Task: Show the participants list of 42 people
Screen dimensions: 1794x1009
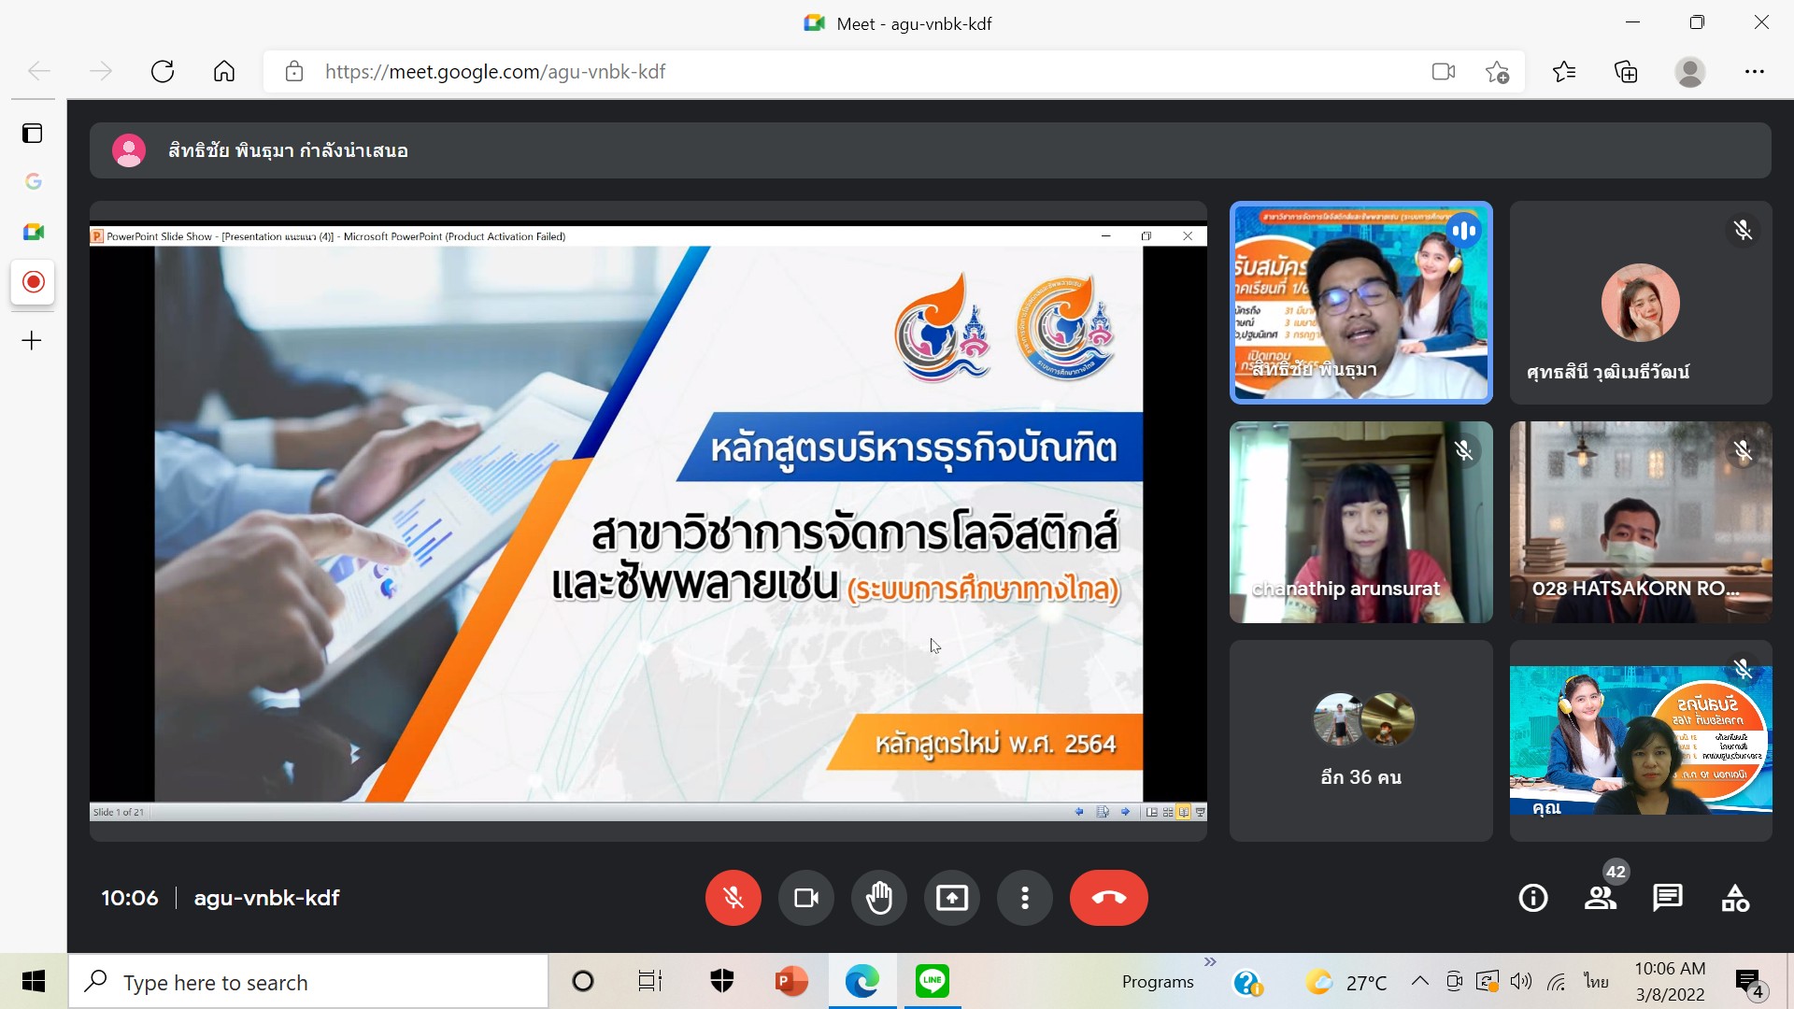Action: 1601,898
